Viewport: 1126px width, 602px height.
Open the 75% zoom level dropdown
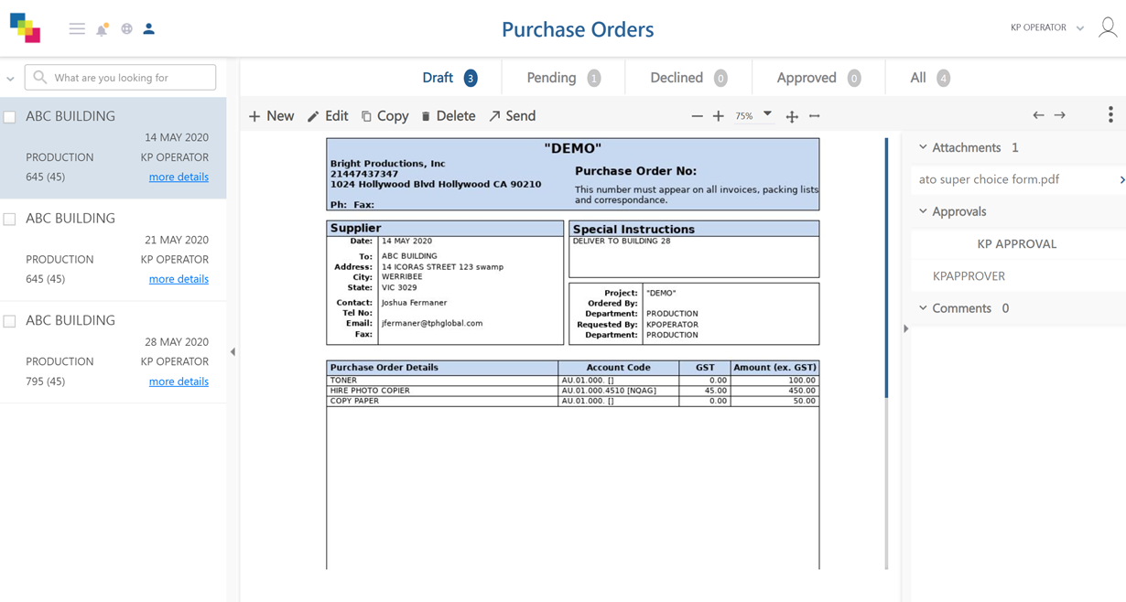click(767, 115)
